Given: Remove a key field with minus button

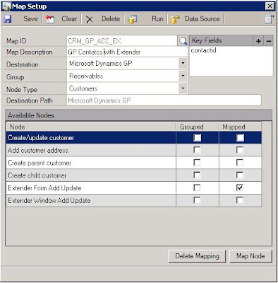Looking at the screenshot, I should click(x=269, y=41).
